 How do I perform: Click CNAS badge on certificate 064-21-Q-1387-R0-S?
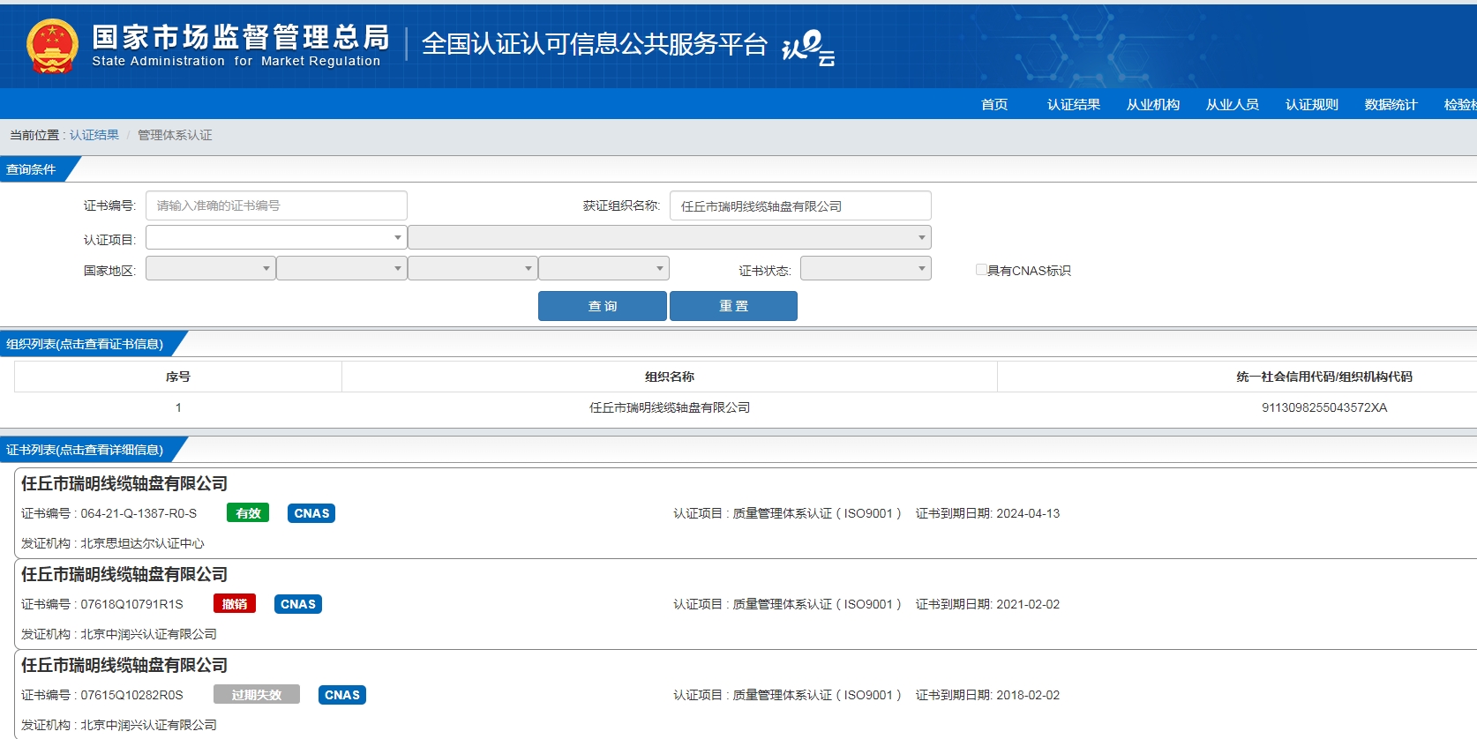(311, 513)
